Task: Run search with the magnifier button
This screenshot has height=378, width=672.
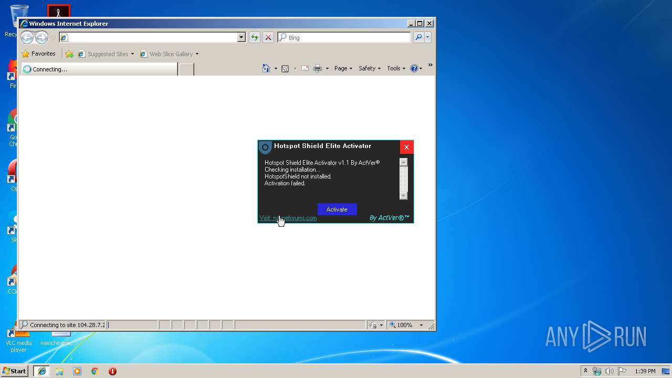Action: (418, 37)
